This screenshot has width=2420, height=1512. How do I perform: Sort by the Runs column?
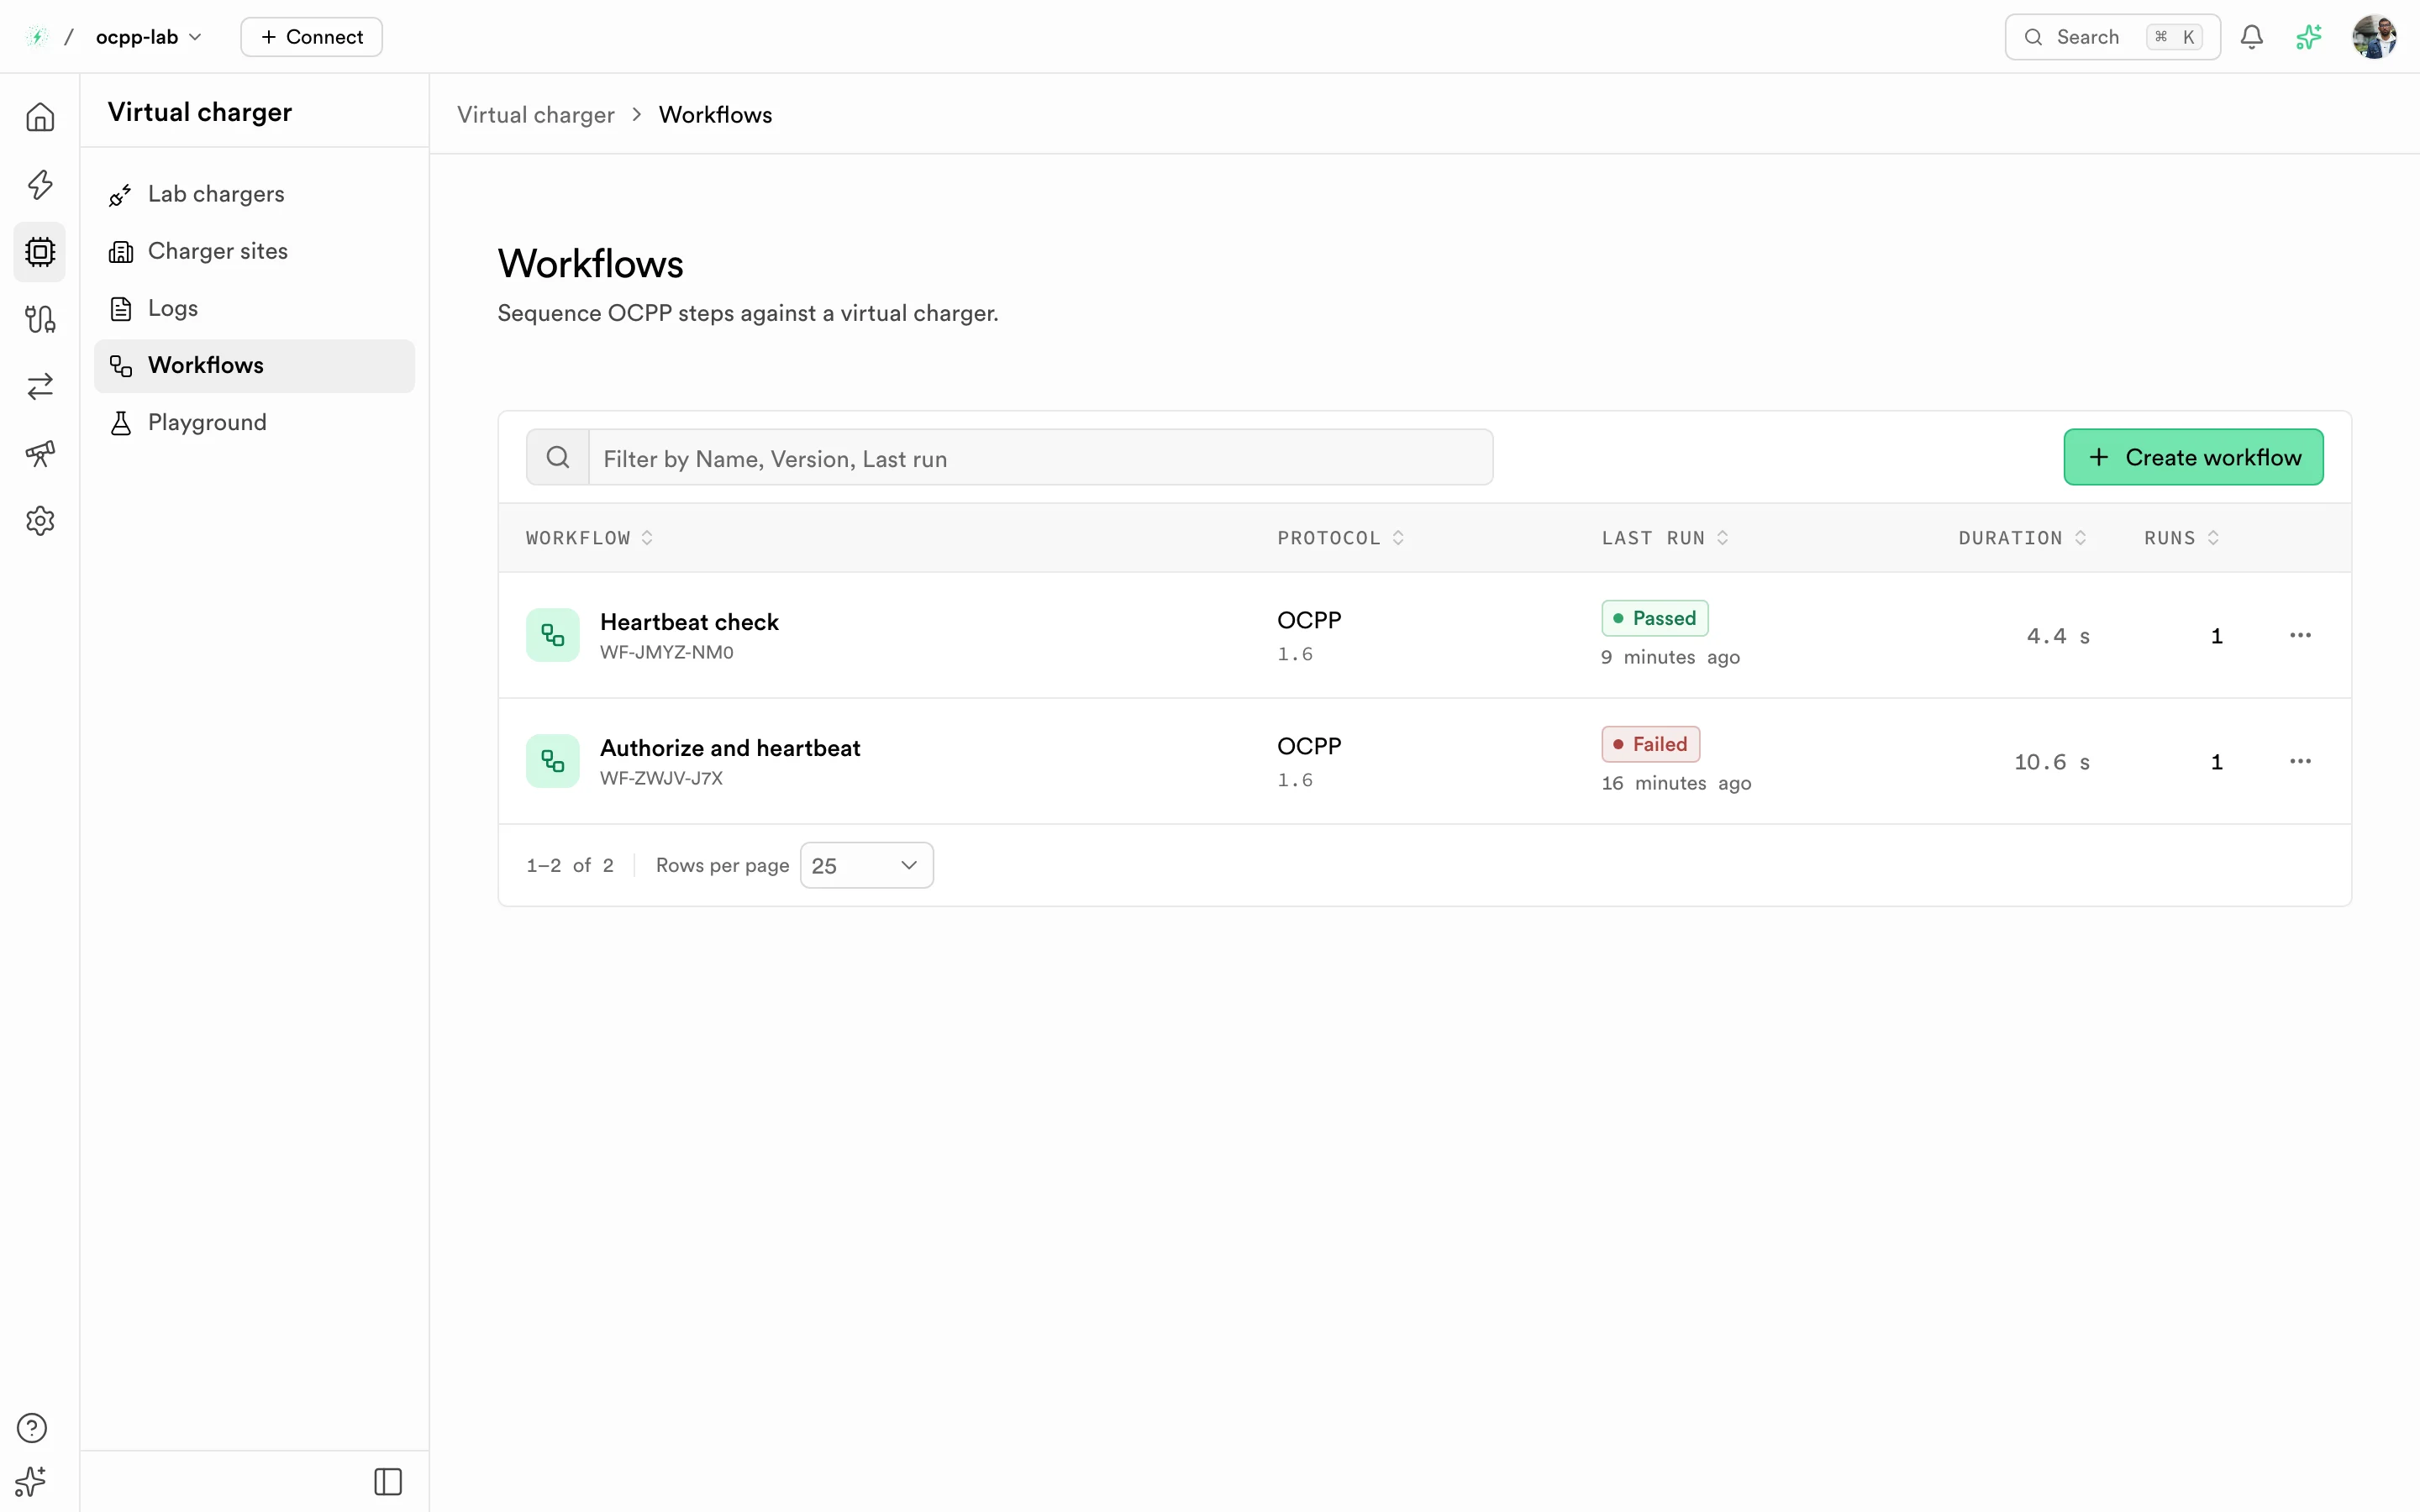(2182, 538)
